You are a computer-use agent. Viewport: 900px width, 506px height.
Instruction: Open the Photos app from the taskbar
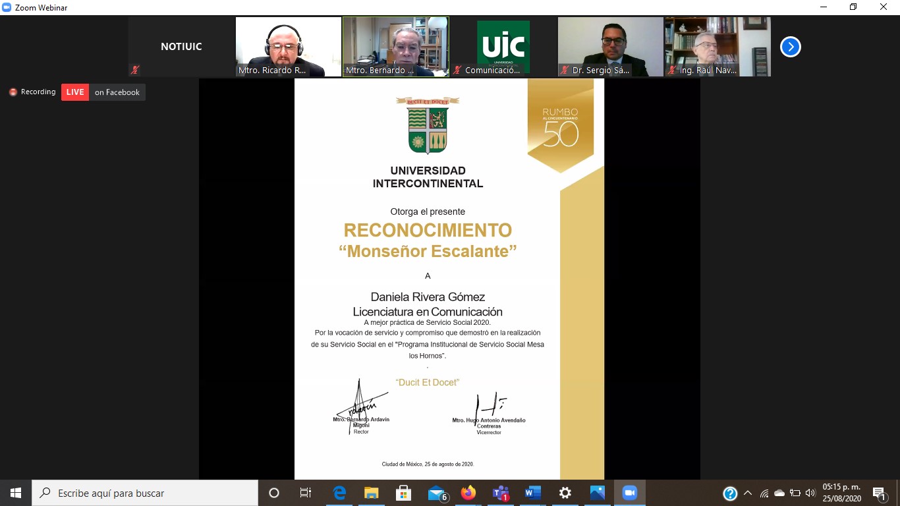click(598, 493)
